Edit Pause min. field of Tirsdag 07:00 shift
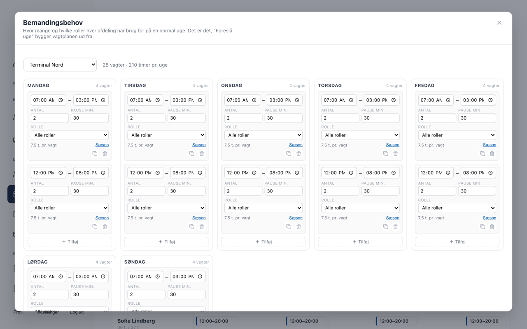 point(187,118)
